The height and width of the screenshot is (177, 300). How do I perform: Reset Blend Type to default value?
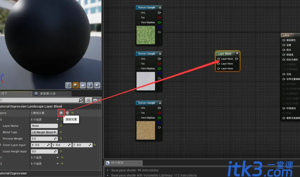pos(61,132)
